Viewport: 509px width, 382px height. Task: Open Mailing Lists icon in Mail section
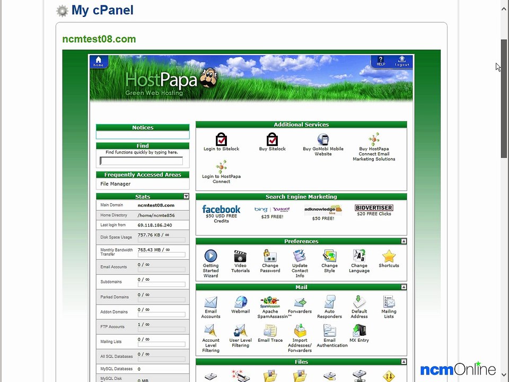[389, 307]
